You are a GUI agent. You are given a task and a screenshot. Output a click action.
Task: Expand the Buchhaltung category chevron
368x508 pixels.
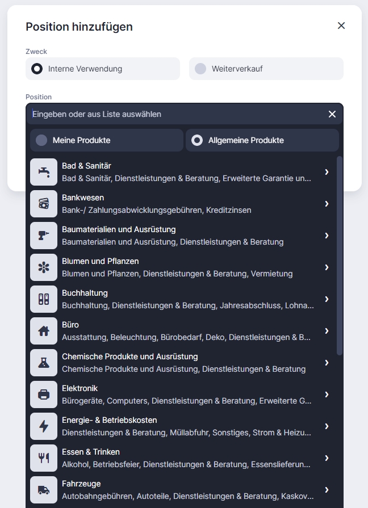click(x=327, y=299)
